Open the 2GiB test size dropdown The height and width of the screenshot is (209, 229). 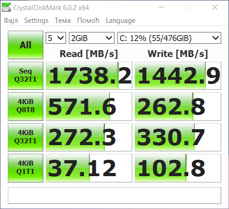[x=92, y=38]
